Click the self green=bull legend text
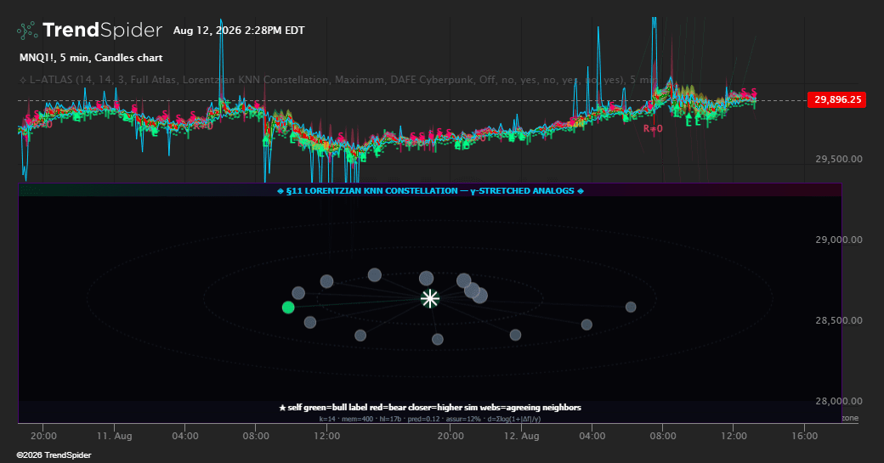 [430, 407]
